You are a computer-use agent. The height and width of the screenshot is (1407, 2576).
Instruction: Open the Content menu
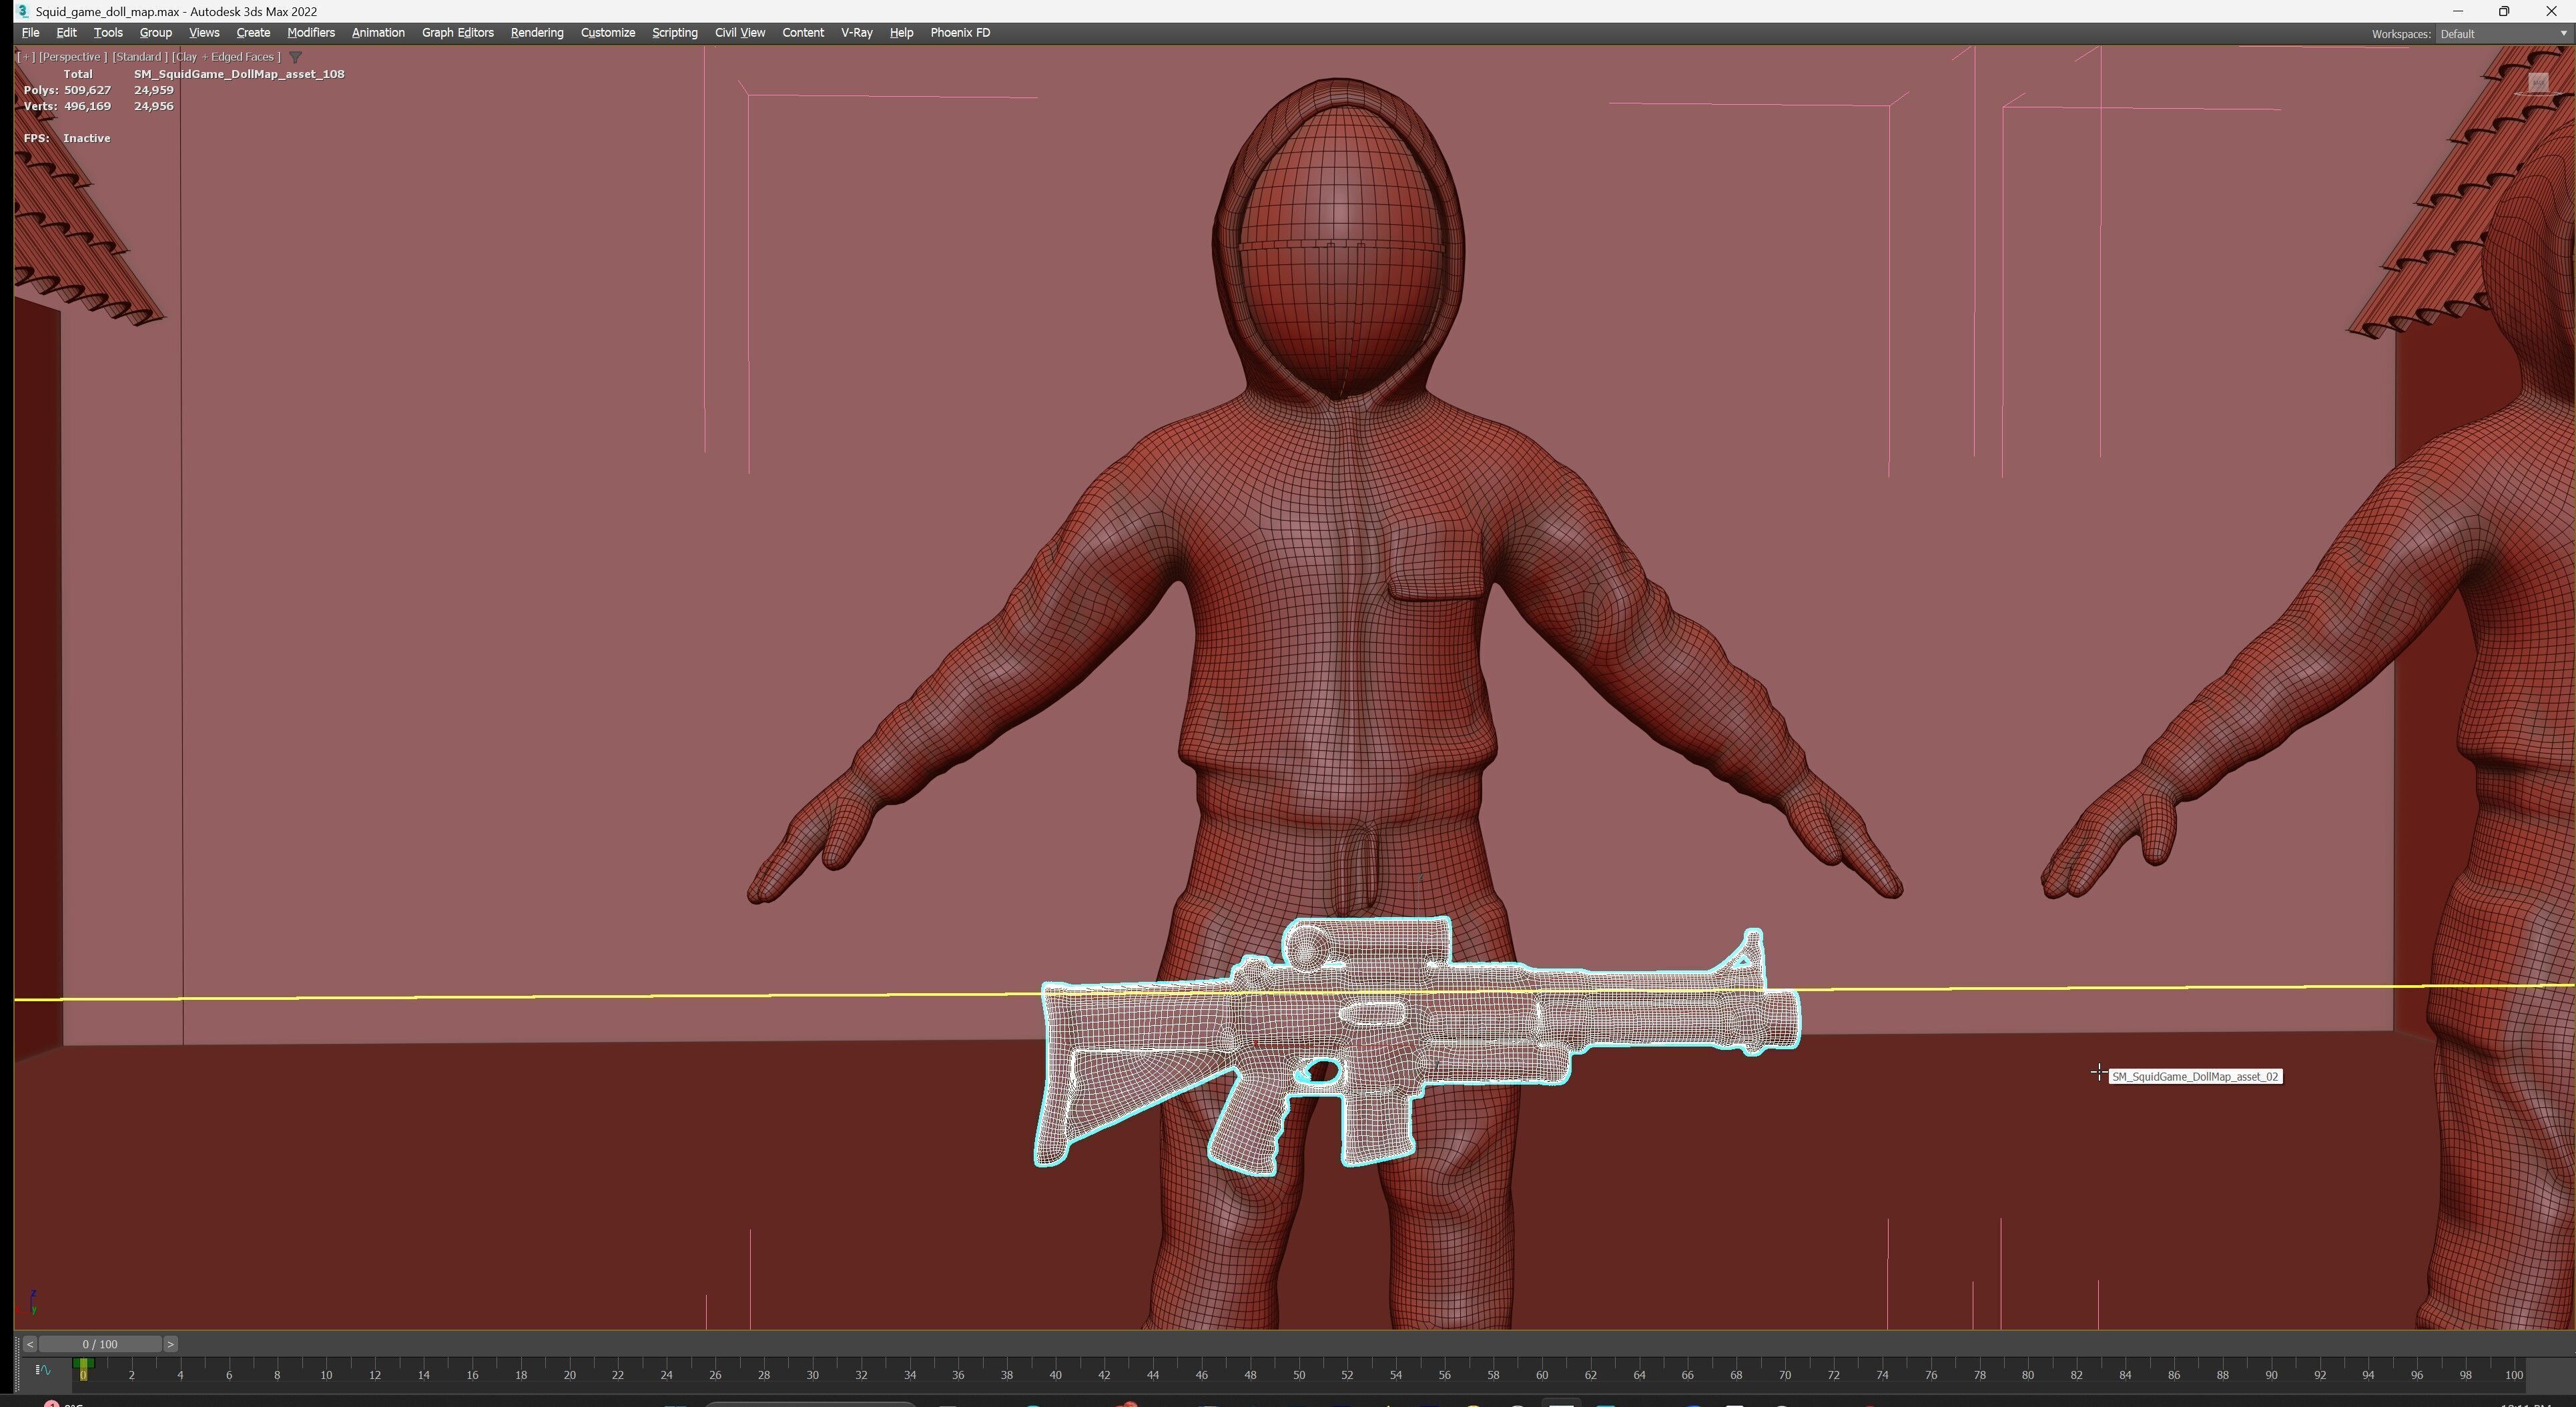803,33
